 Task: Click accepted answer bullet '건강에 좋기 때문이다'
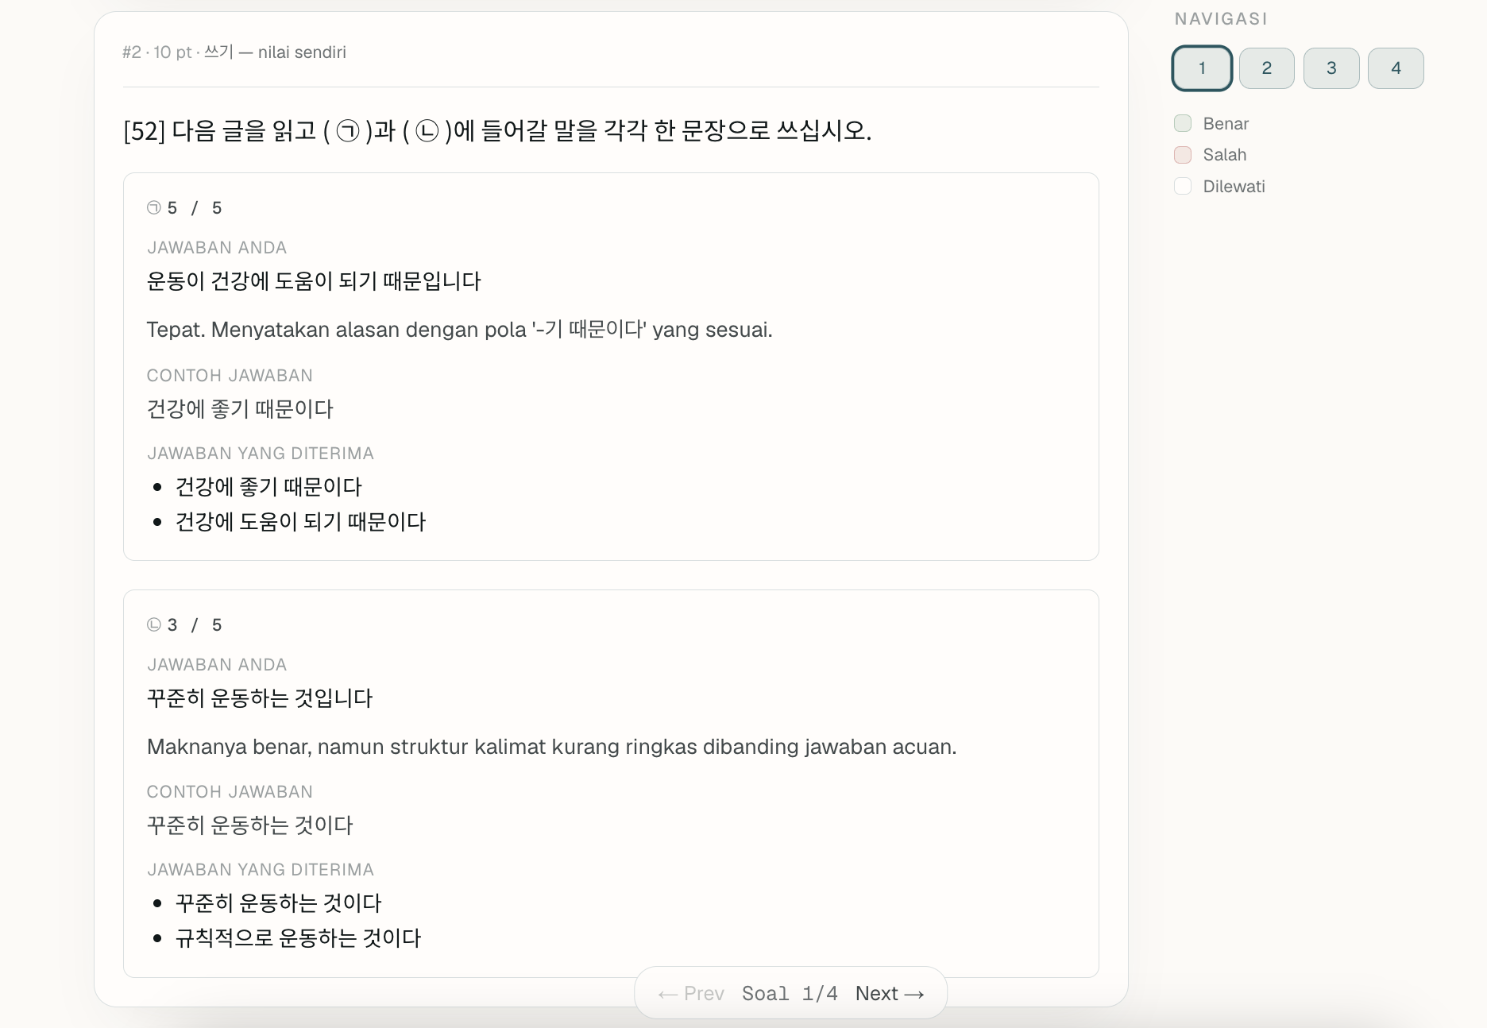(x=268, y=487)
